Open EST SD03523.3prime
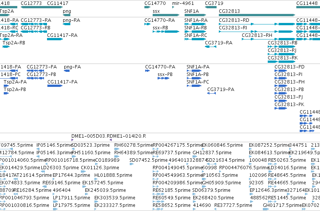Viewport: 320px width, 211px height. pyautogui.click(x=91, y=145)
